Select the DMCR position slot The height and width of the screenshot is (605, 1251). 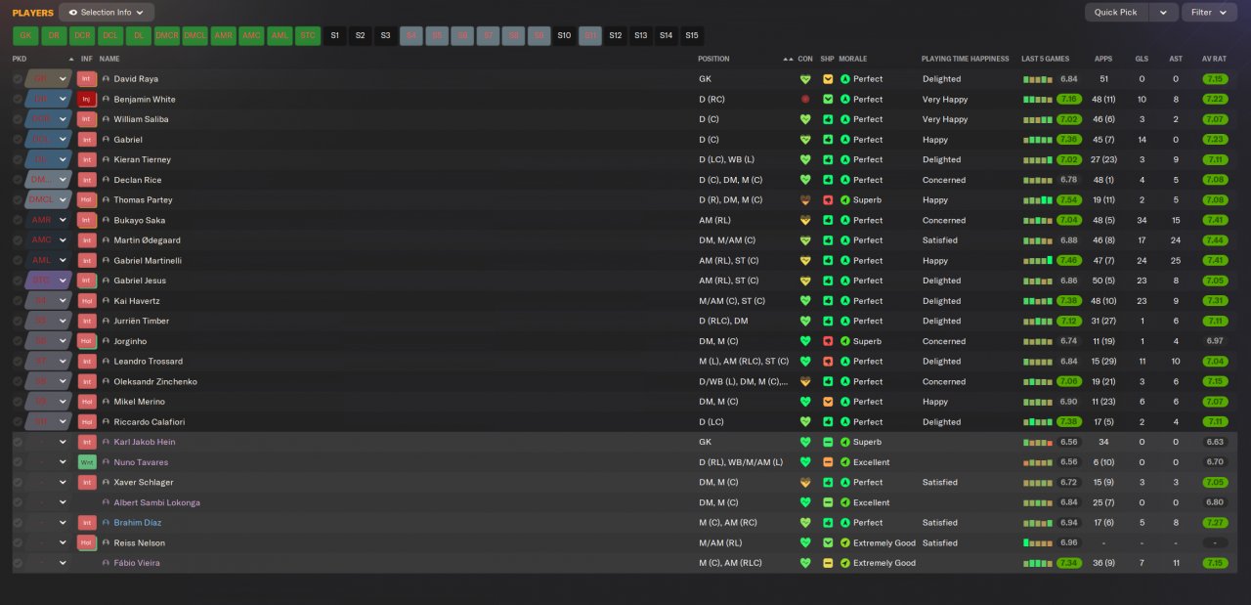click(x=167, y=35)
